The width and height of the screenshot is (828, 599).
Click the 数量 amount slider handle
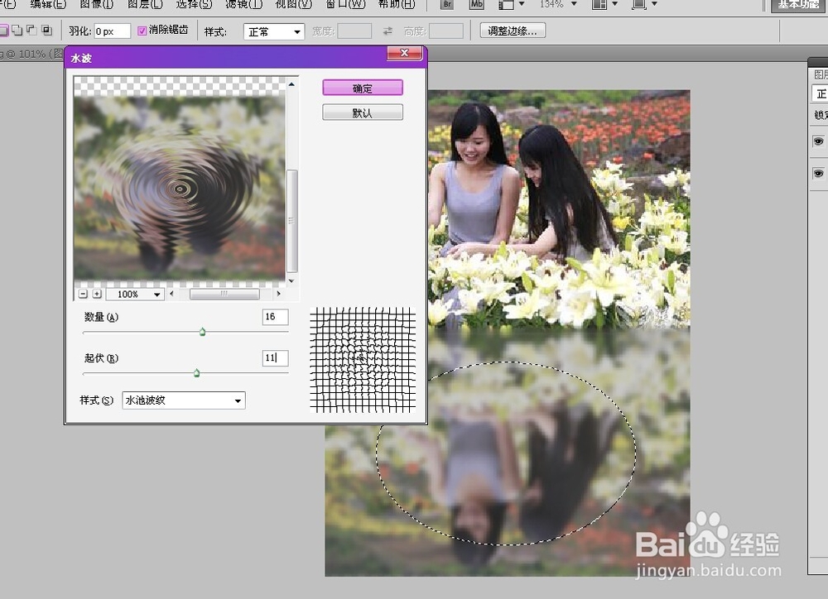click(202, 332)
